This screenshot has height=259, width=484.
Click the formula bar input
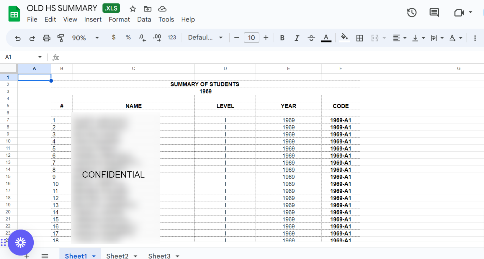point(272,57)
